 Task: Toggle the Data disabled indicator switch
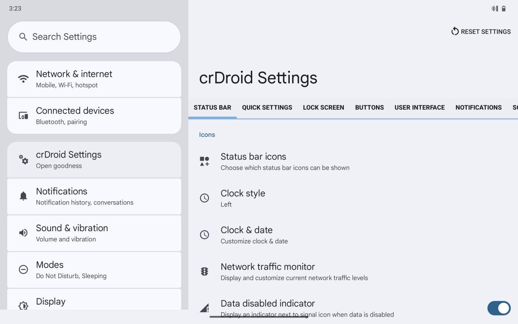499,308
